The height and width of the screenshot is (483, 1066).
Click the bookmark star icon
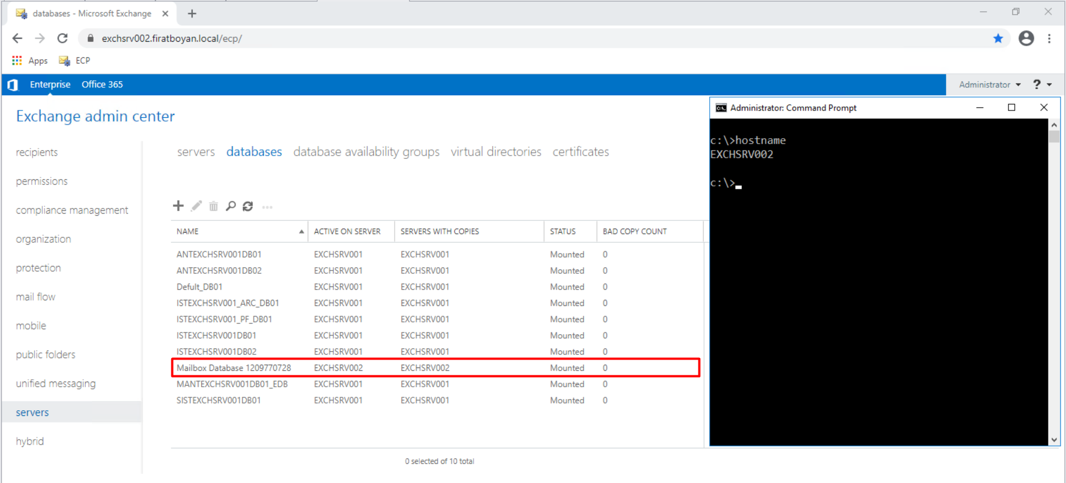pos(998,38)
